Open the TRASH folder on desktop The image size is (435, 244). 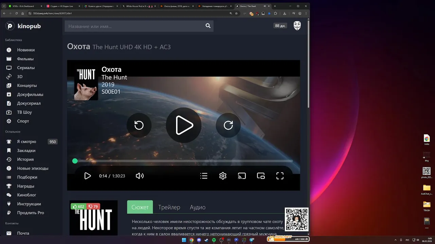coord(427,206)
